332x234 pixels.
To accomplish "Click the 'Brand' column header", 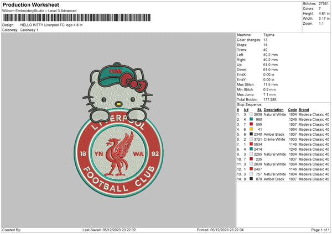I will (304, 110).
